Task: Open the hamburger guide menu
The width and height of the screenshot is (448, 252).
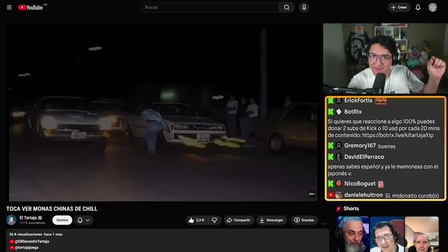Action: pos(9,7)
